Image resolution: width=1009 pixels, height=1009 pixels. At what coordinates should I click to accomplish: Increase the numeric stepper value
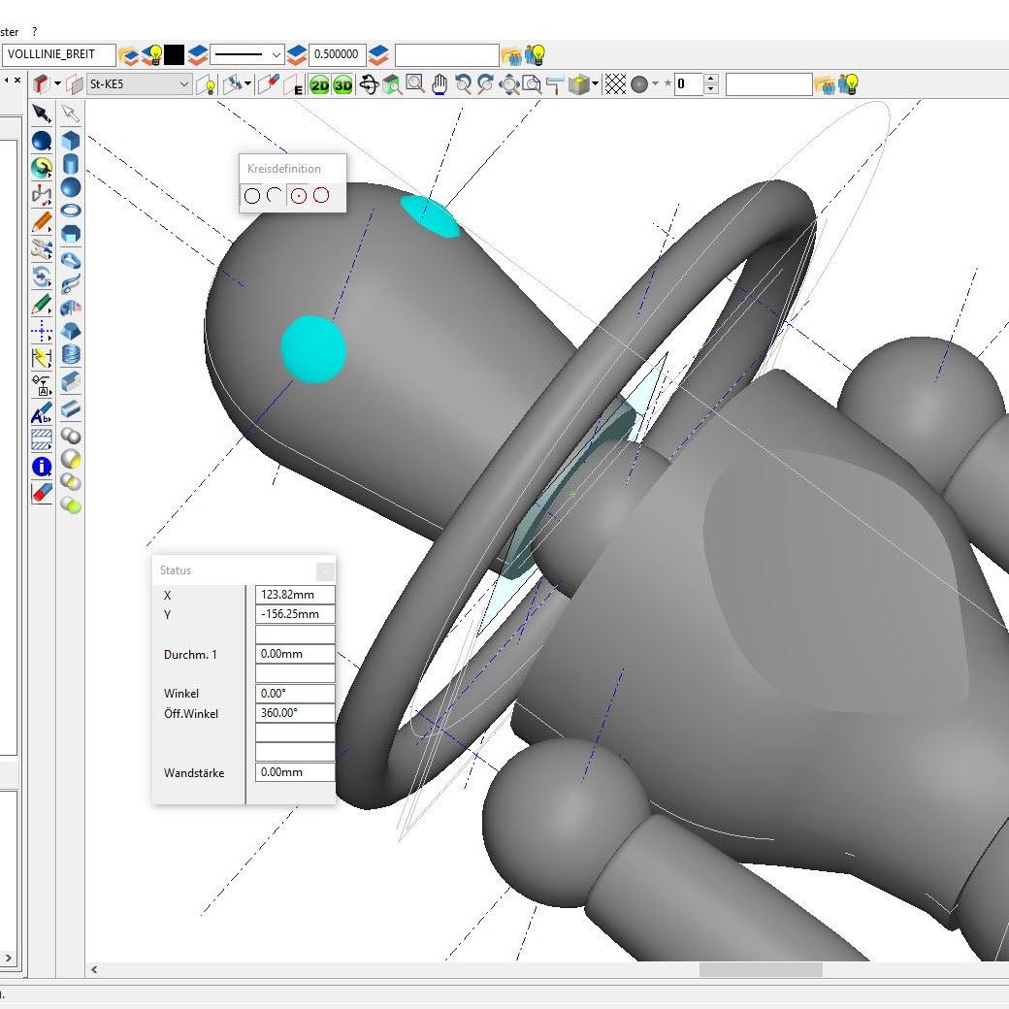pos(711,80)
